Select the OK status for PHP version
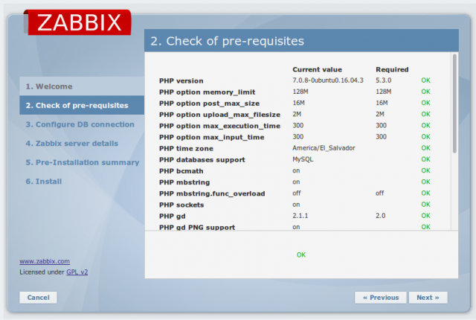The height and width of the screenshot is (320, 476). pos(425,80)
